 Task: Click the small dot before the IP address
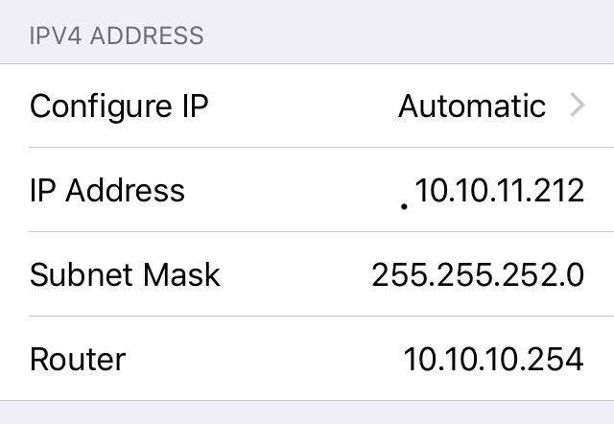click(x=405, y=204)
